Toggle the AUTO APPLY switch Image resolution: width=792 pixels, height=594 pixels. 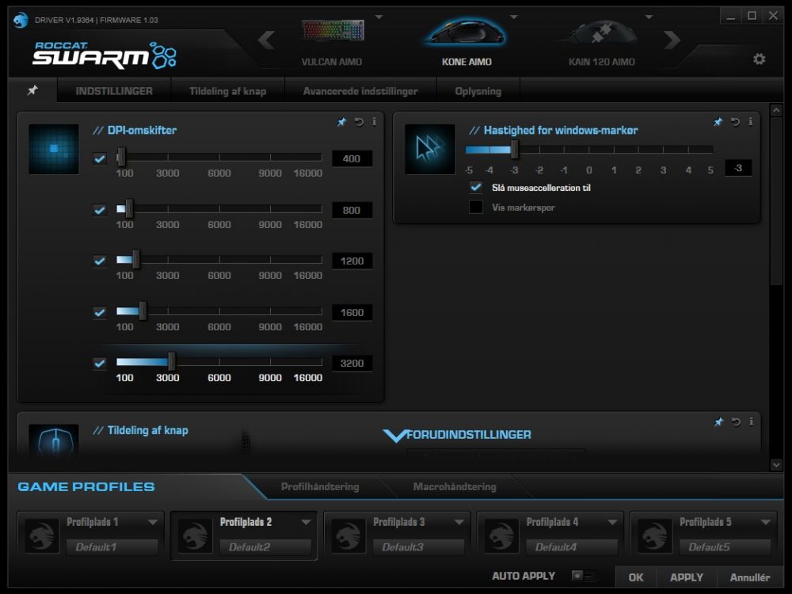tap(584, 575)
